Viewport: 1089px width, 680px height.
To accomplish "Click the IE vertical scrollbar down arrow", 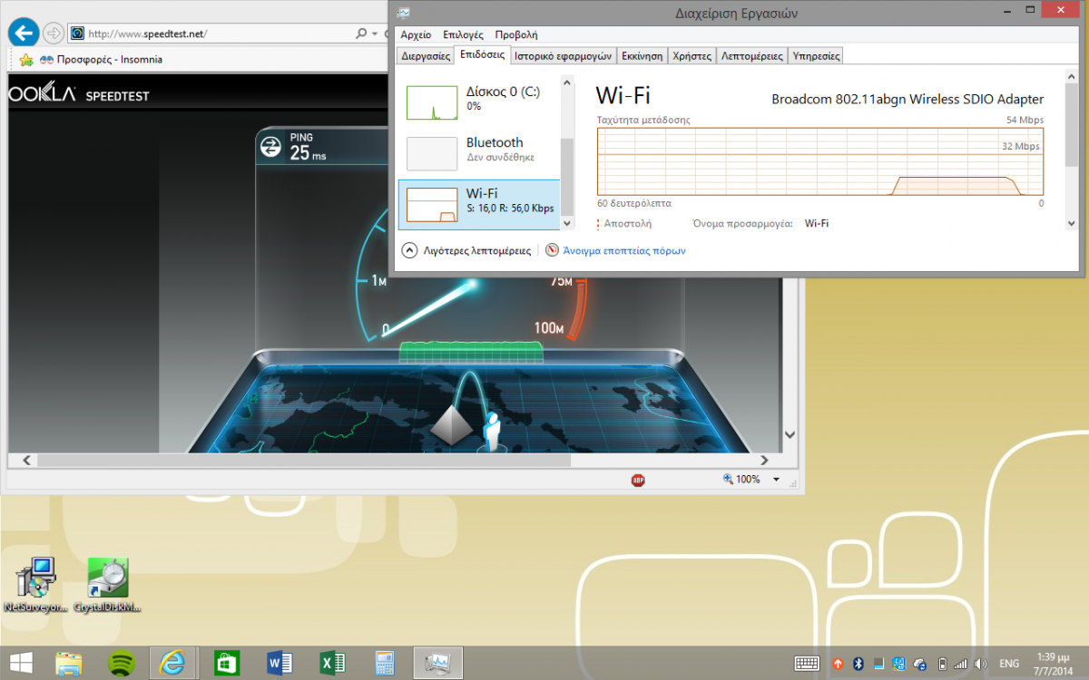I will click(x=789, y=436).
